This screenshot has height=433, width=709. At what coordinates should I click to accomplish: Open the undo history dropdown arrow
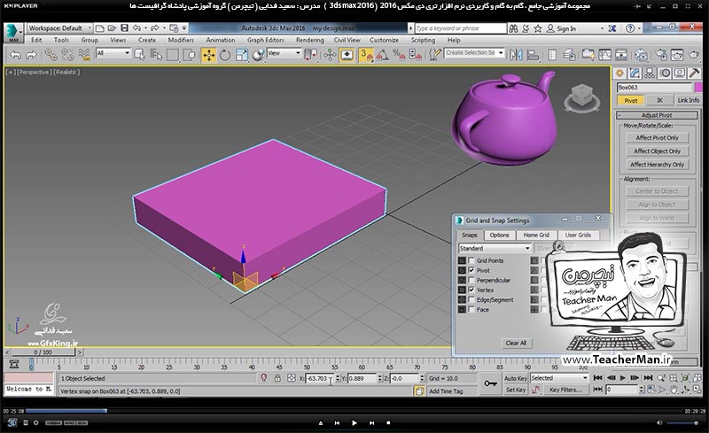(146, 28)
